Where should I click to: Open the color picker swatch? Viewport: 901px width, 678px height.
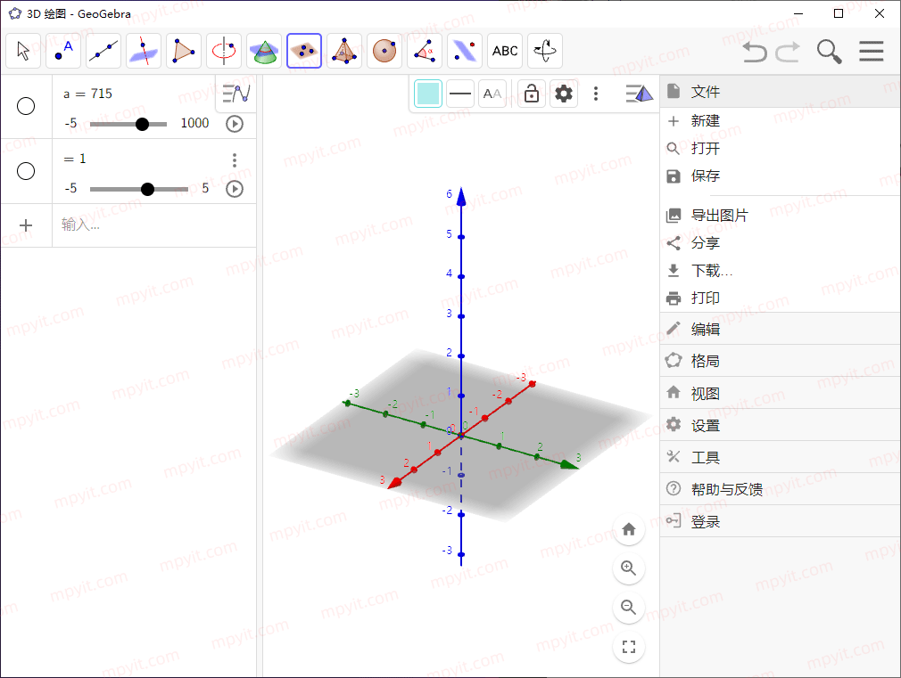(x=428, y=94)
